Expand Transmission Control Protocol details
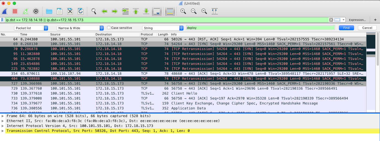The image size is (380, 141). click(3, 131)
